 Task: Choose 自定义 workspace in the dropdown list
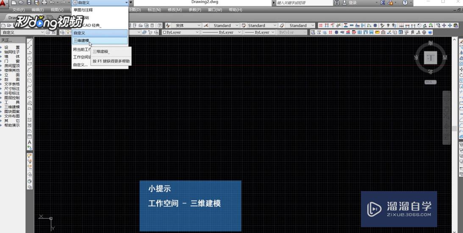(x=100, y=33)
